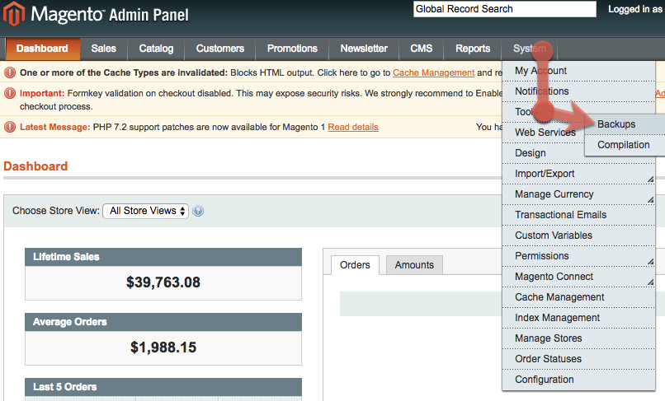Switch to the Orders tab
The width and height of the screenshot is (665, 401).
pyautogui.click(x=355, y=265)
